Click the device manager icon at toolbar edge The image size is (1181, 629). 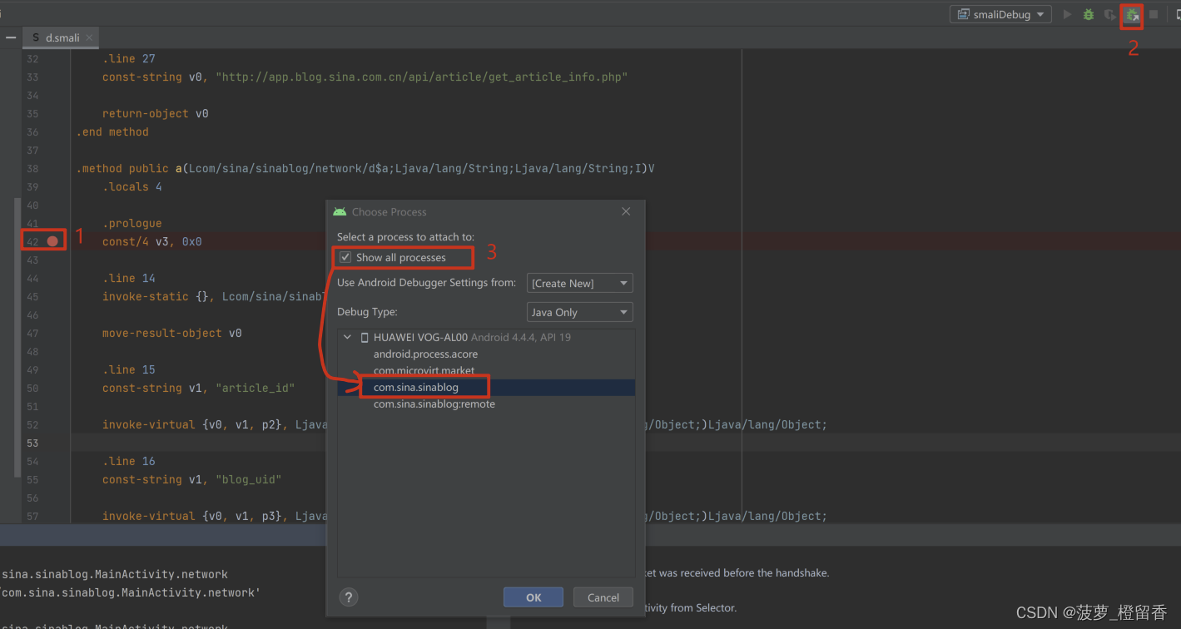(x=1177, y=14)
